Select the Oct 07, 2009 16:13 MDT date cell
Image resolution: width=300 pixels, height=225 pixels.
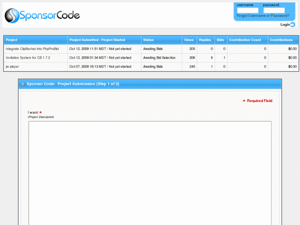(x=100, y=66)
